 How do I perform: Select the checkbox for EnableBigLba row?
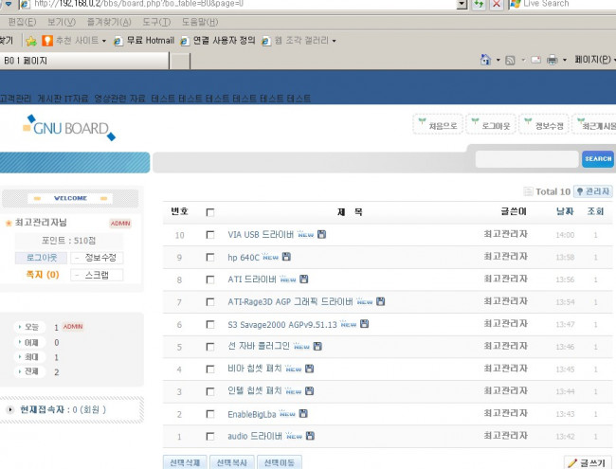tap(210, 414)
